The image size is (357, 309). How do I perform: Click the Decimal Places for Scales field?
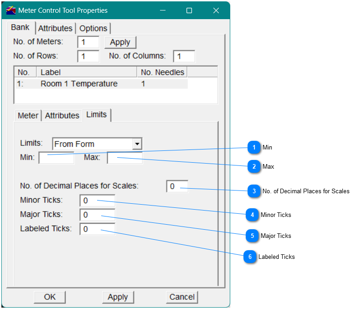(x=177, y=186)
